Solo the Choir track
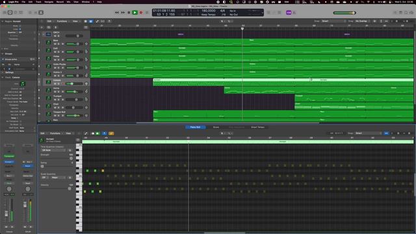 click(x=58, y=107)
